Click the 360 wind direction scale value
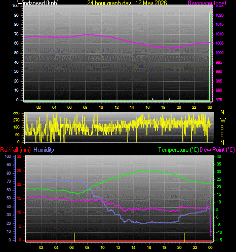 pos(16,113)
